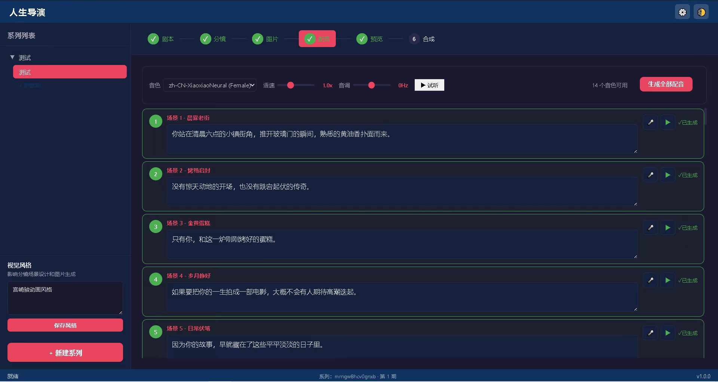This screenshot has width=718, height=382.
Task: Click the 已生成 status of scene 3
Action: tap(688, 228)
